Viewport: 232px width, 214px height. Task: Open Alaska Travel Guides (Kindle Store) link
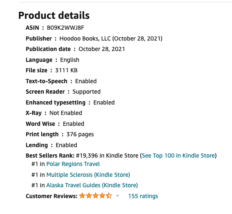point(92,185)
